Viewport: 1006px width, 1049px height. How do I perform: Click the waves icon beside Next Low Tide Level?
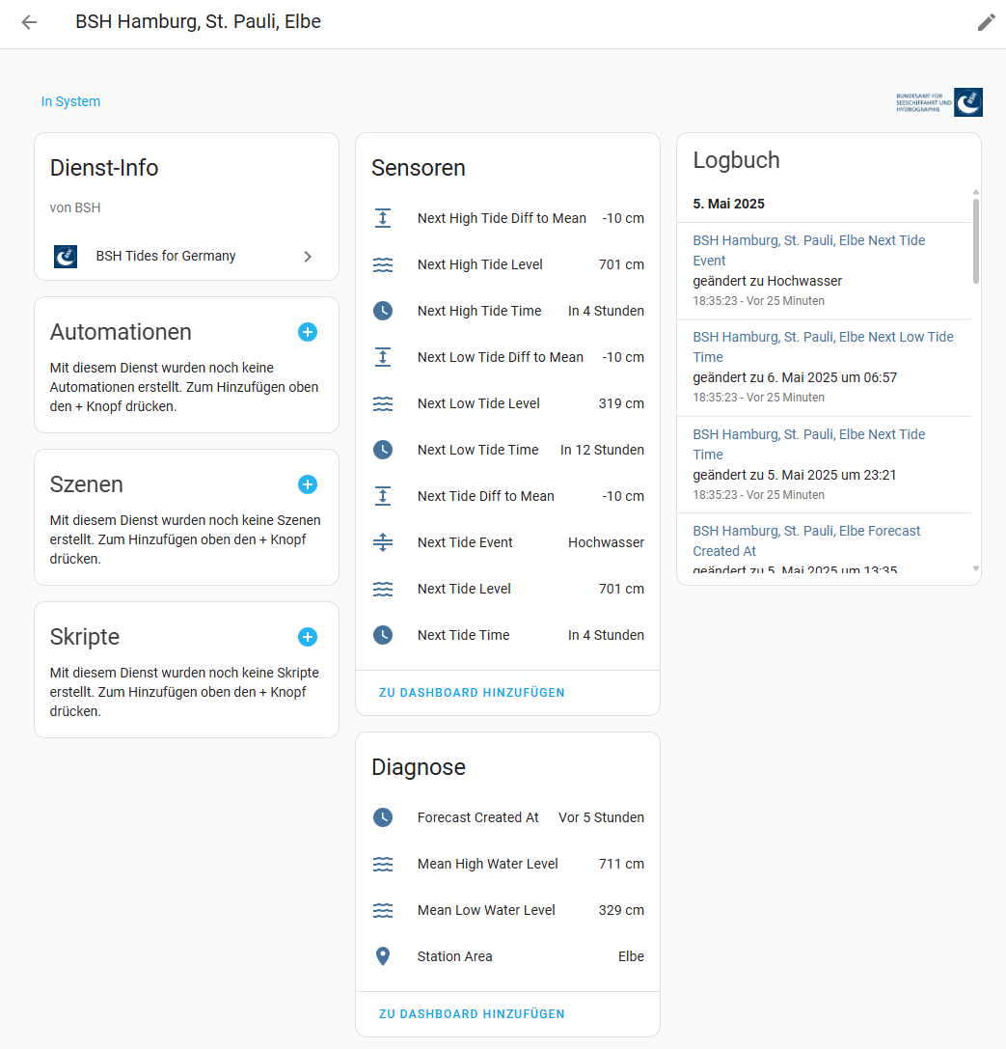383,403
